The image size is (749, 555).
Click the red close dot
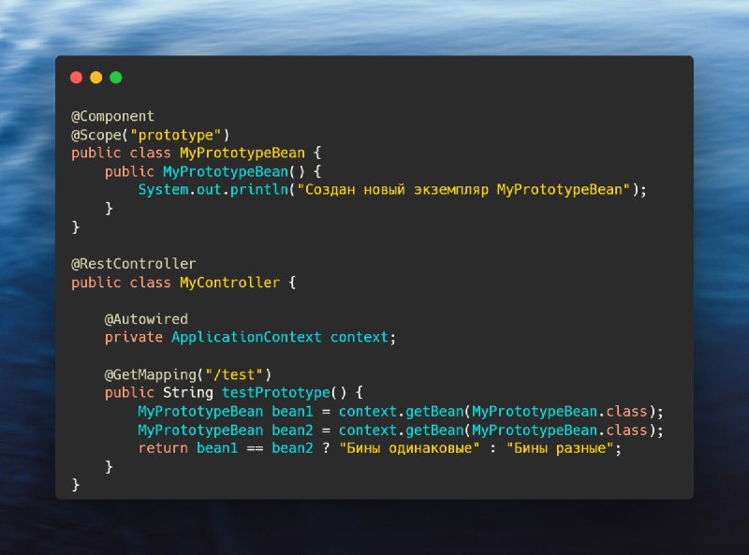(x=77, y=78)
